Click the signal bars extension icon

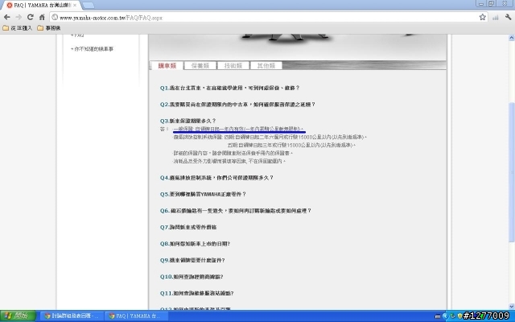point(496,18)
